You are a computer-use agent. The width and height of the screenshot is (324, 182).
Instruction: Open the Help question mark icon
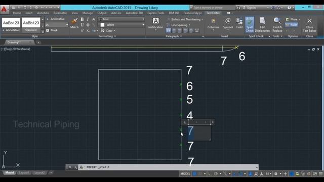289,8
